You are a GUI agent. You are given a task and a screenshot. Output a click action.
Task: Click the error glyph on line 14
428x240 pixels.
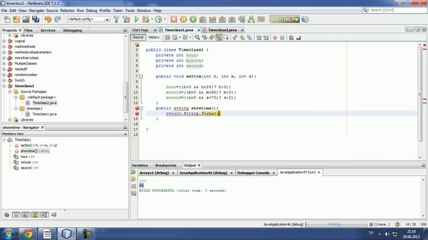tap(137, 113)
